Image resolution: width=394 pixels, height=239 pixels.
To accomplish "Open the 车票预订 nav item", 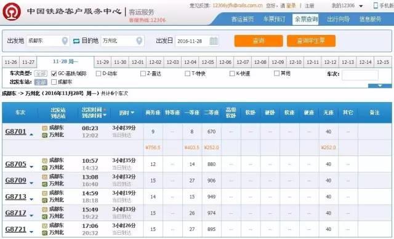I will [x=274, y=19].
